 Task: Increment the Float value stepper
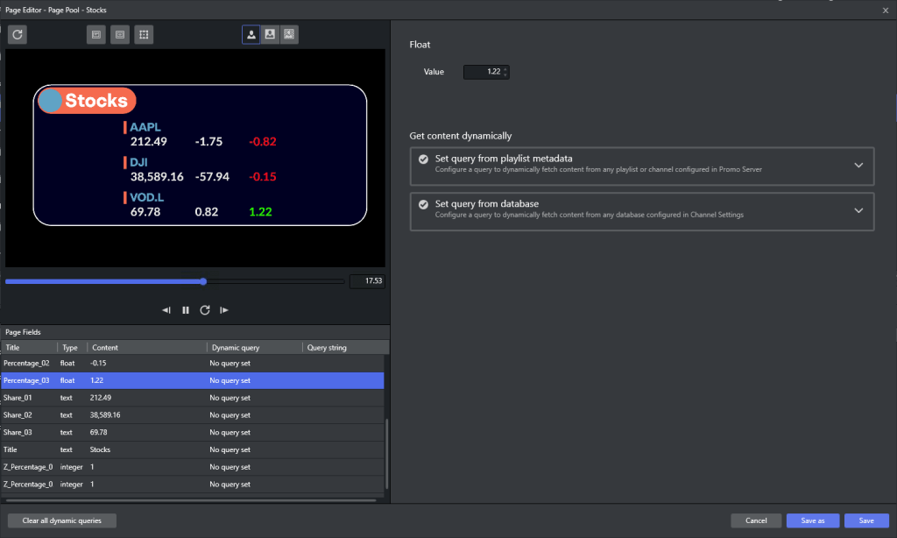tap(506, 69)
